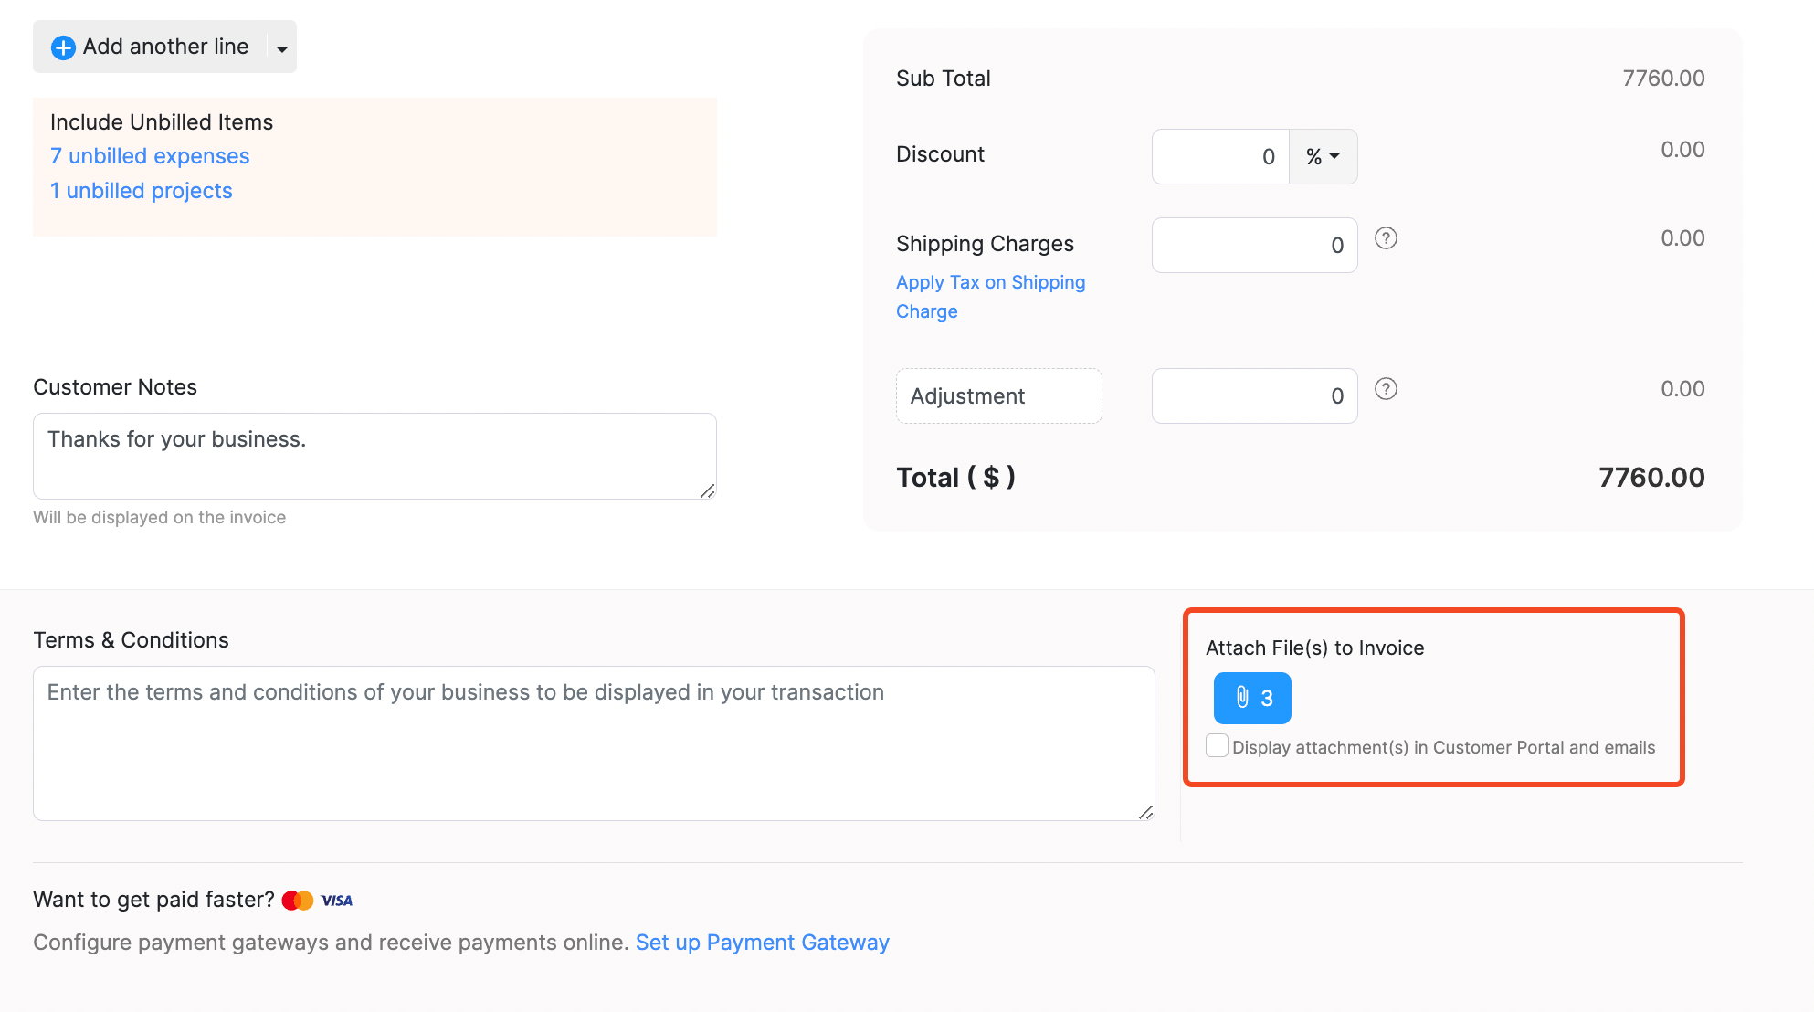The height and width of the screenshot is (1012, 1814).
Task: Click the Adjustment help question mark icon
Action: coord(1386,389)
